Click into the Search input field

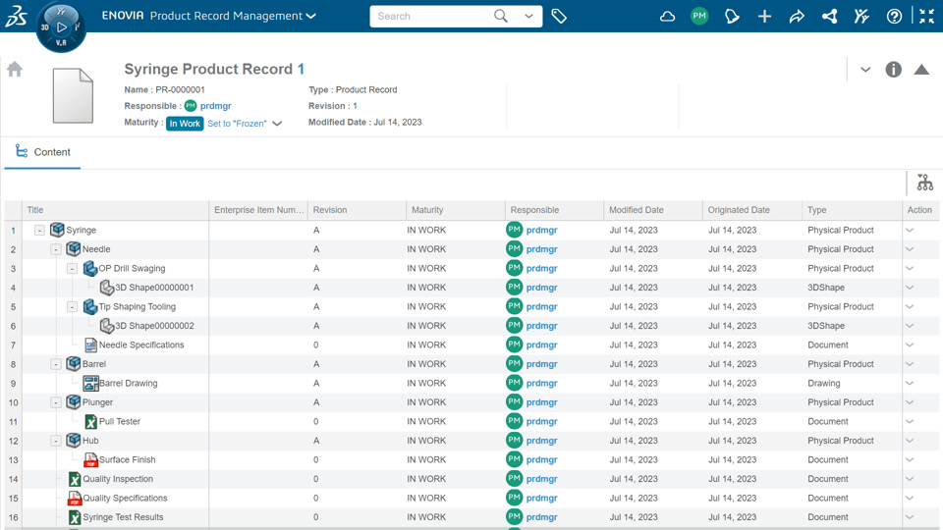click(432, 16)
